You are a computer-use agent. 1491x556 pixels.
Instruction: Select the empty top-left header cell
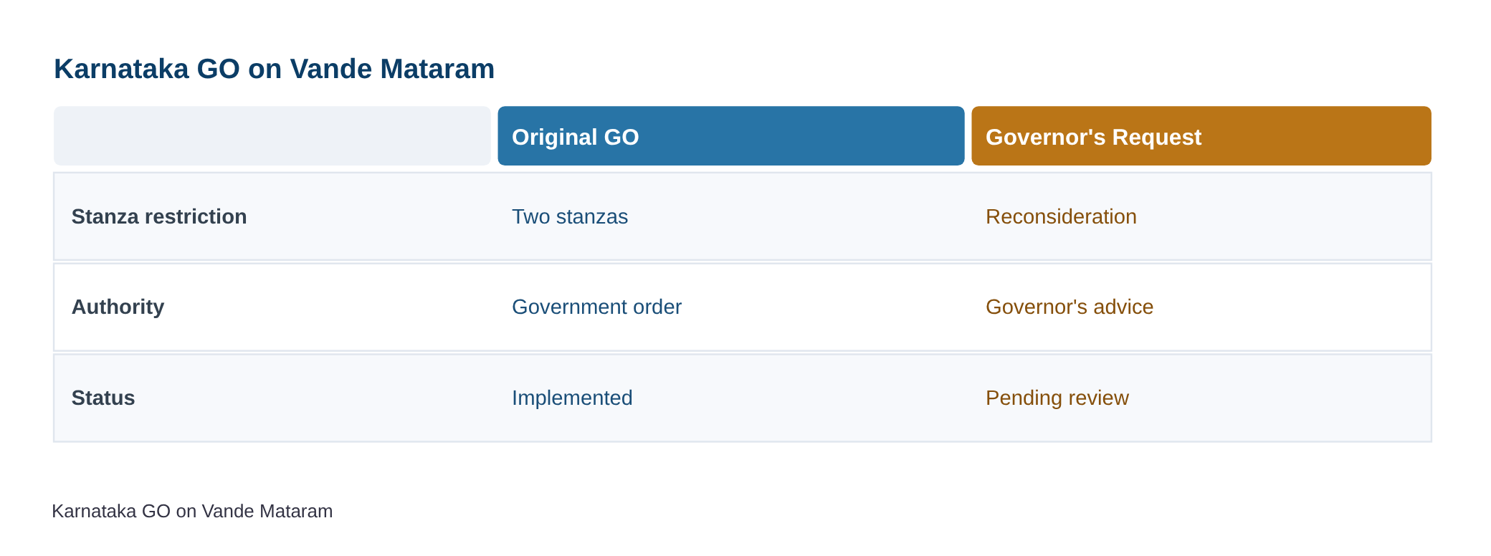tap(272, 136)
